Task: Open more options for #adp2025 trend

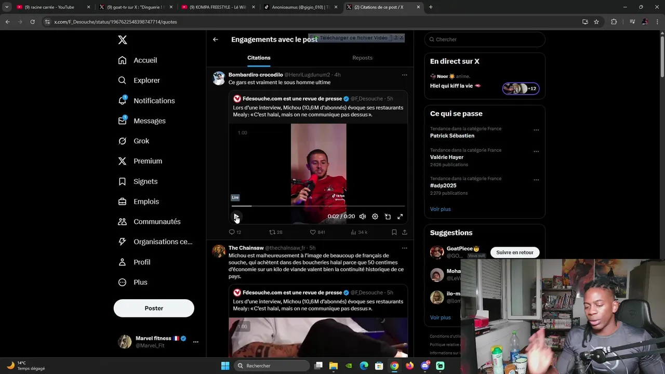Action: (536, 180)
